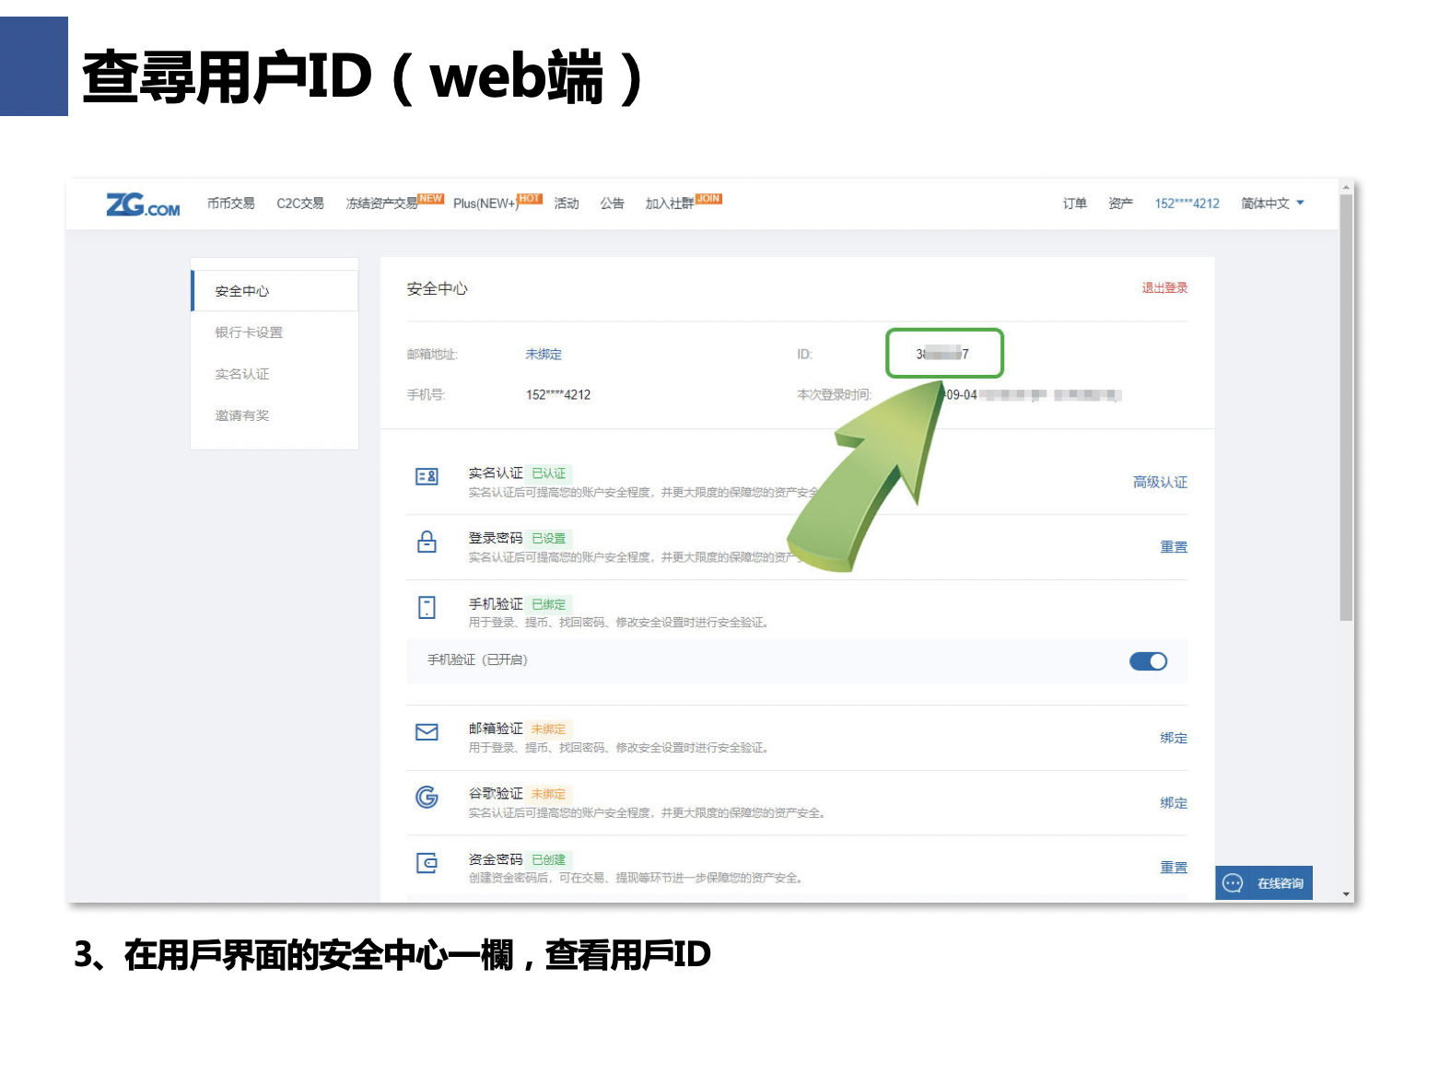Click the 退出登录 logout link

click(x=1164, y=288)
